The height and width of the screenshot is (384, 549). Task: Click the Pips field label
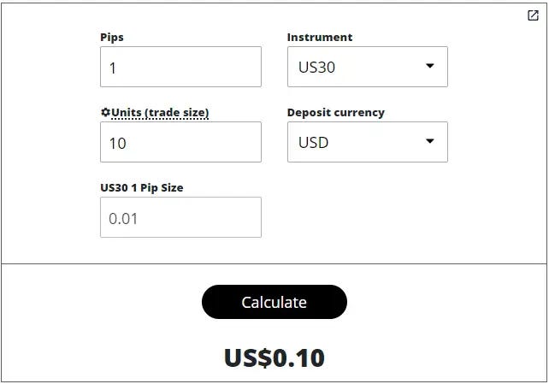(x=112, y=38)
